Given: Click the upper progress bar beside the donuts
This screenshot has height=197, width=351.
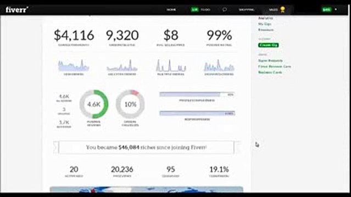Looking at the screenshot, I should click(197, 95).
